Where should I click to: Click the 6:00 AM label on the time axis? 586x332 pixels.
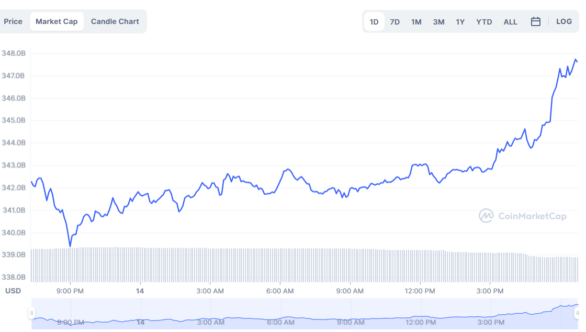coord(280,291)
